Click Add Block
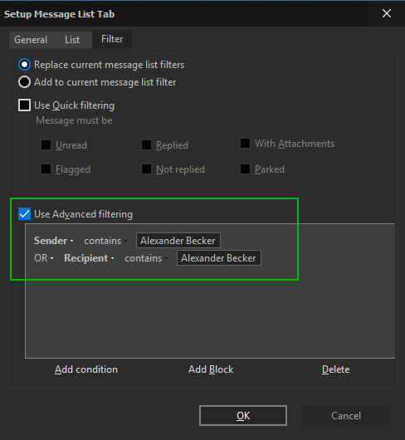 [211, 369]
